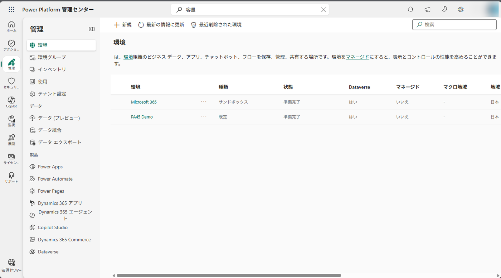Image resolution: width=501 pixels, height=278 pixels.
Task: Select 環境 in the navigation
Action: tap(61, 45)
